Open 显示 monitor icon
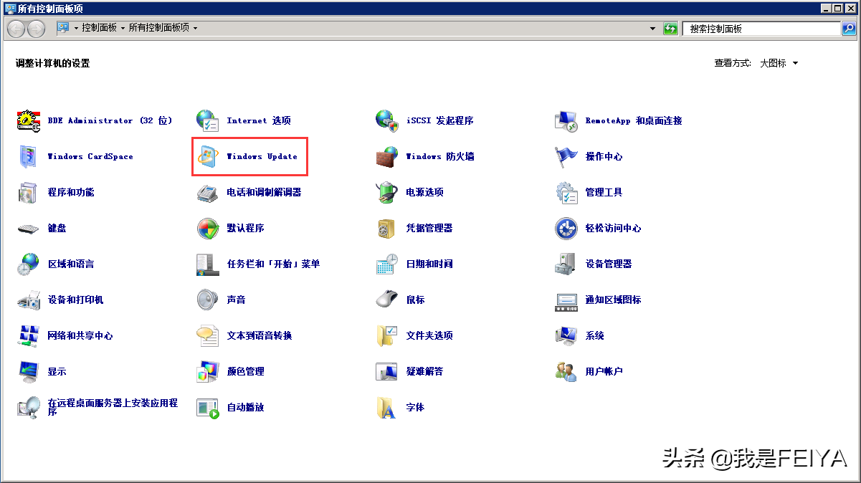Screen dimensions: 861x483 (x=29, y=371)
